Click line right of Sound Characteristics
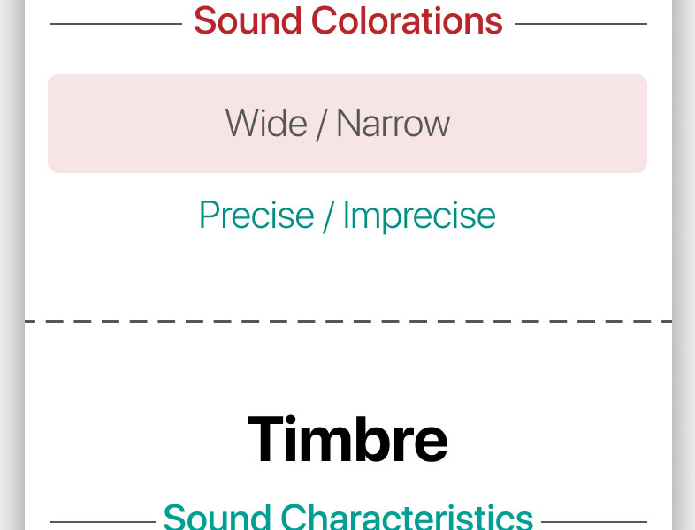 (594, 522)
